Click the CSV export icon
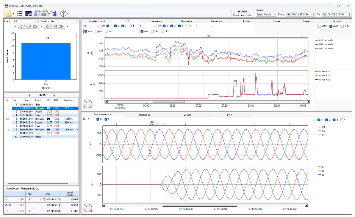This screenshot has width=355, height=217. 45,13
